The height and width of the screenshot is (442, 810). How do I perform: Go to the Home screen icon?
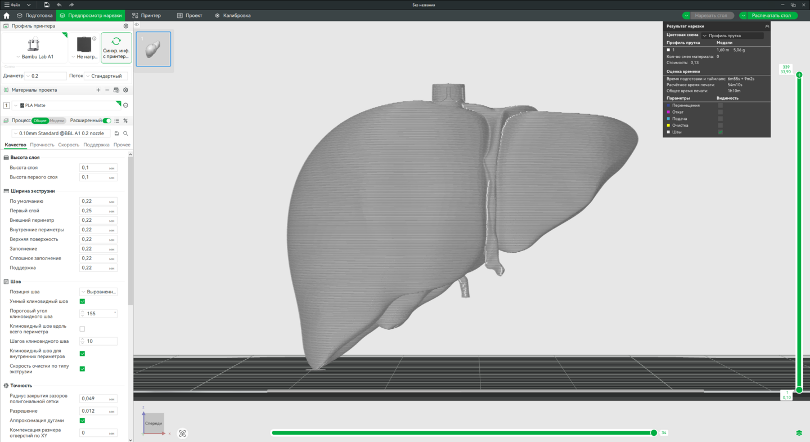7,16
